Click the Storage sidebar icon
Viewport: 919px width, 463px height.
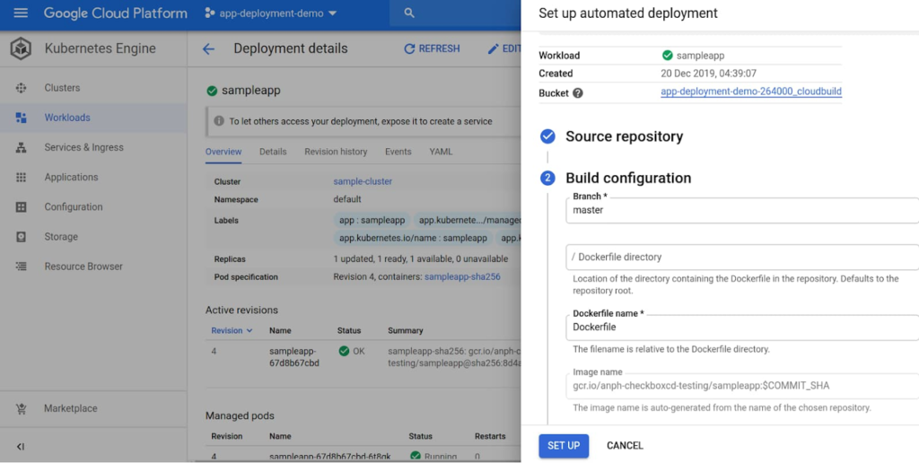pos(22,237)
